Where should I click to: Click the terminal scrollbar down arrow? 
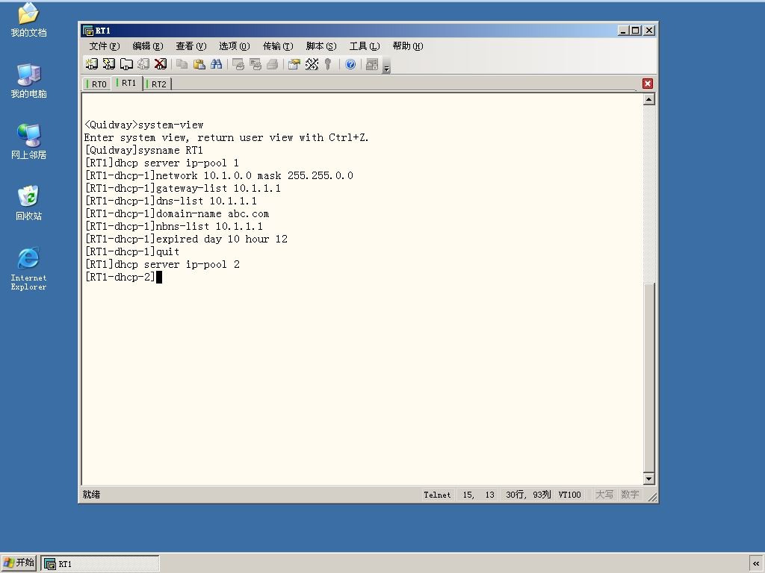tap(649, 479)
